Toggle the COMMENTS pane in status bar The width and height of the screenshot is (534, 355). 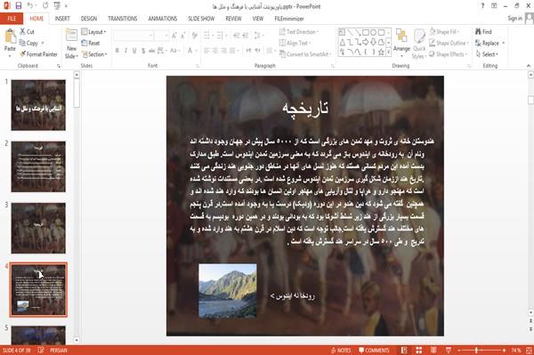374,351
